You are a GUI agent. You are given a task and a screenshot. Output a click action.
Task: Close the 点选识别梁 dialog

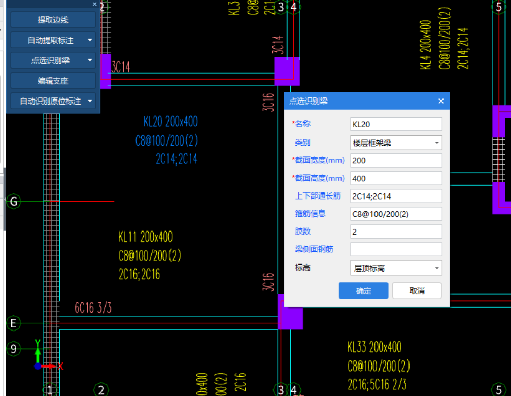[x=441, y=101]
